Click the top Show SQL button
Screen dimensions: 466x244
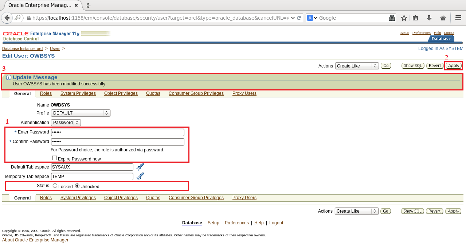click(x=413, y=66)
